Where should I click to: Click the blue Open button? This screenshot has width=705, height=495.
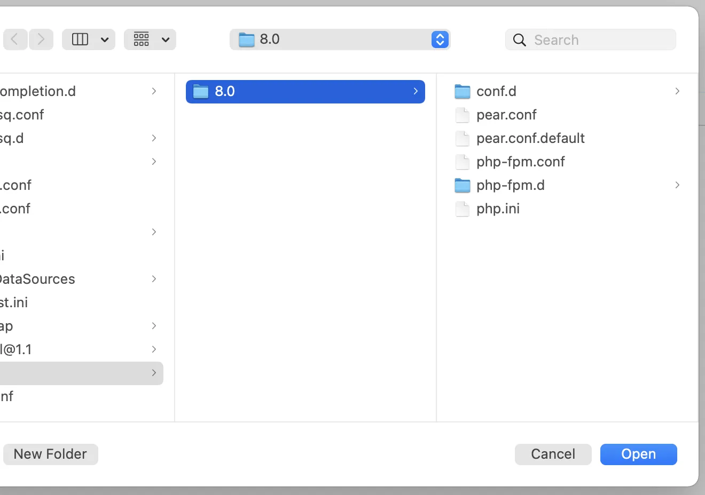638,454
